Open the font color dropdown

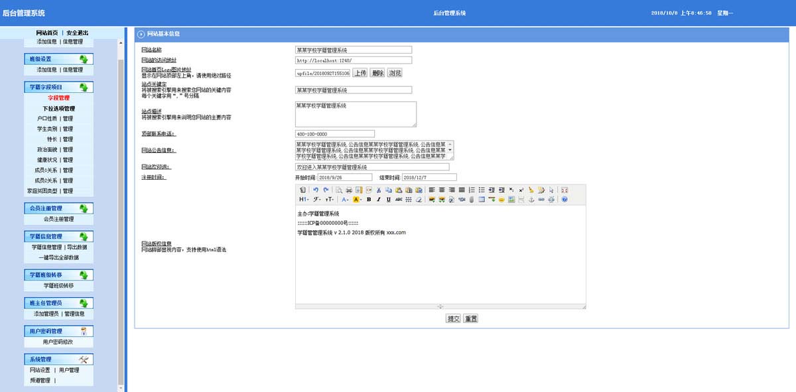point(346,199)
